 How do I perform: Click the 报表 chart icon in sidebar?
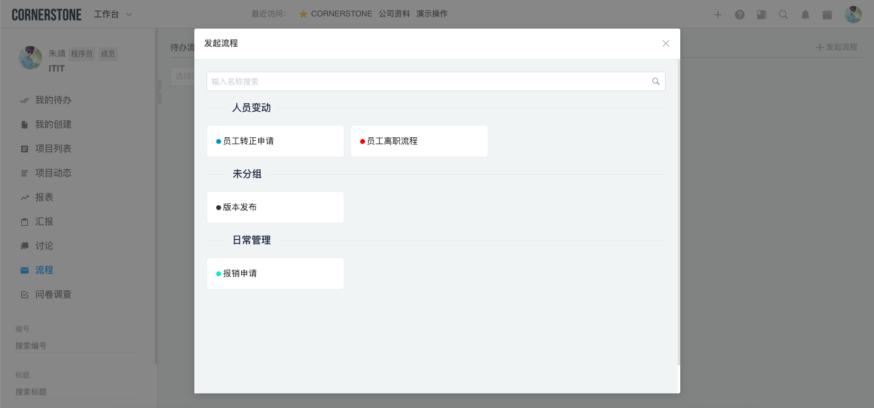pyautogui.click(x=25, y=197)
